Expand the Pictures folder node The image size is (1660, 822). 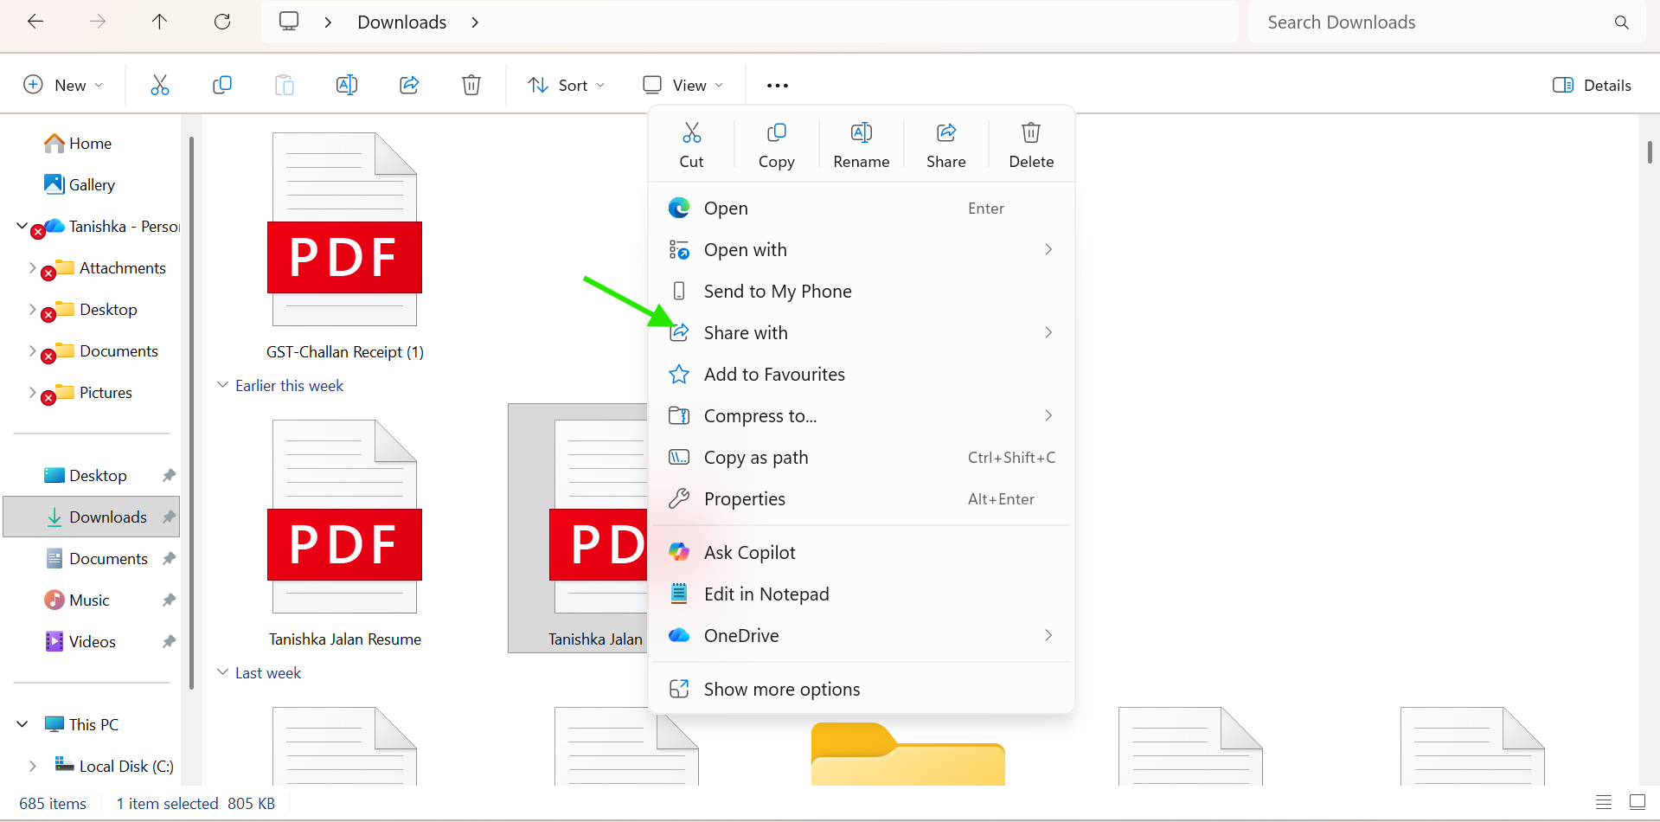[33, 392]
